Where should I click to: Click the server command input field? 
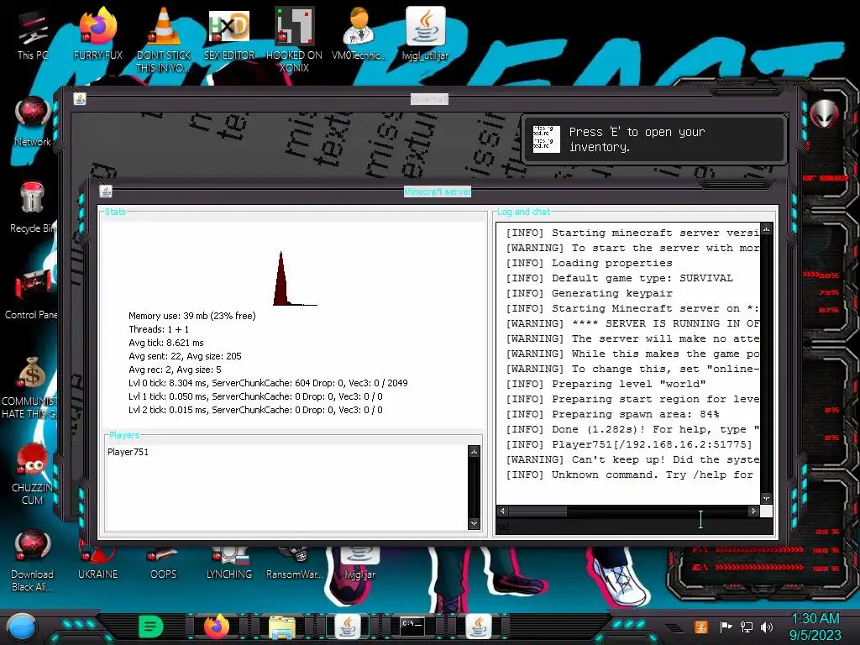pos(634,526)
